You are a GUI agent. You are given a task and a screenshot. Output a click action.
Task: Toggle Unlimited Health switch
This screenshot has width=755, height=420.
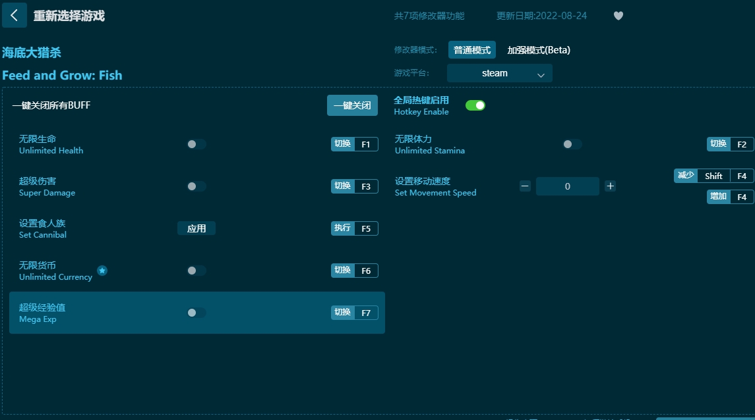click(196, 144)
